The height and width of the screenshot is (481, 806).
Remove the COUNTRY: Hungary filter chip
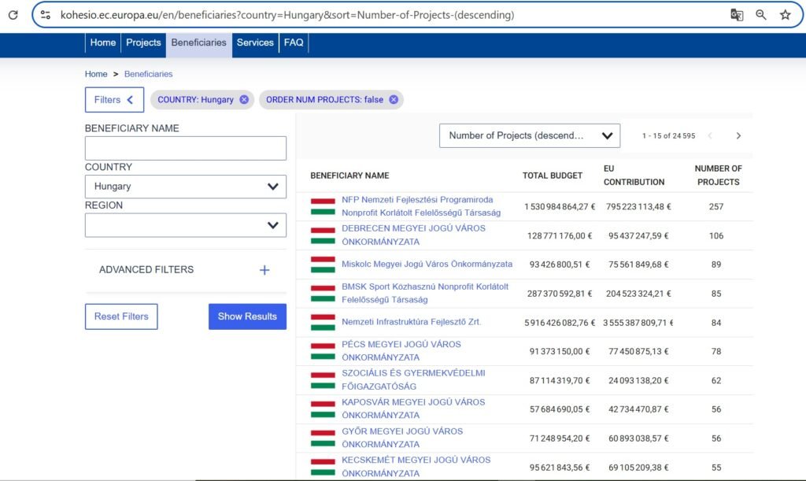[x=244, y=100]
